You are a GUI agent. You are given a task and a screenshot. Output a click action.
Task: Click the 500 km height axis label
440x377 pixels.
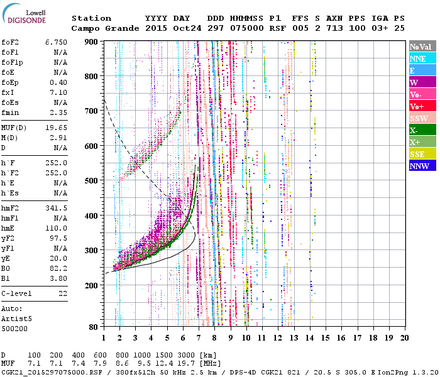pos(91,181)
